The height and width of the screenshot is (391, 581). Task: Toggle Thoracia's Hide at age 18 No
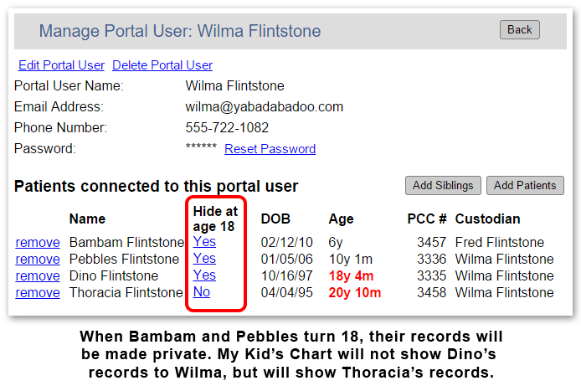point(202,291)
